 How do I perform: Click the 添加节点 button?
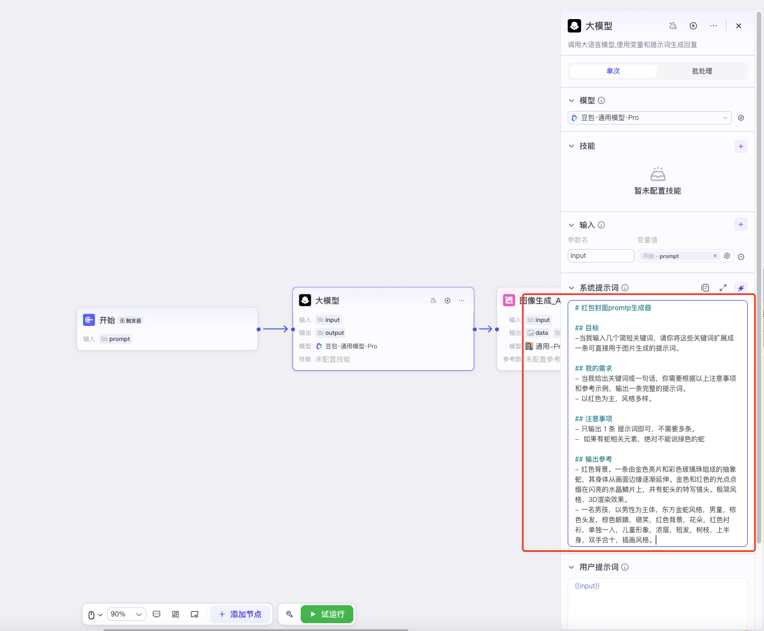(x=240, y=614)
